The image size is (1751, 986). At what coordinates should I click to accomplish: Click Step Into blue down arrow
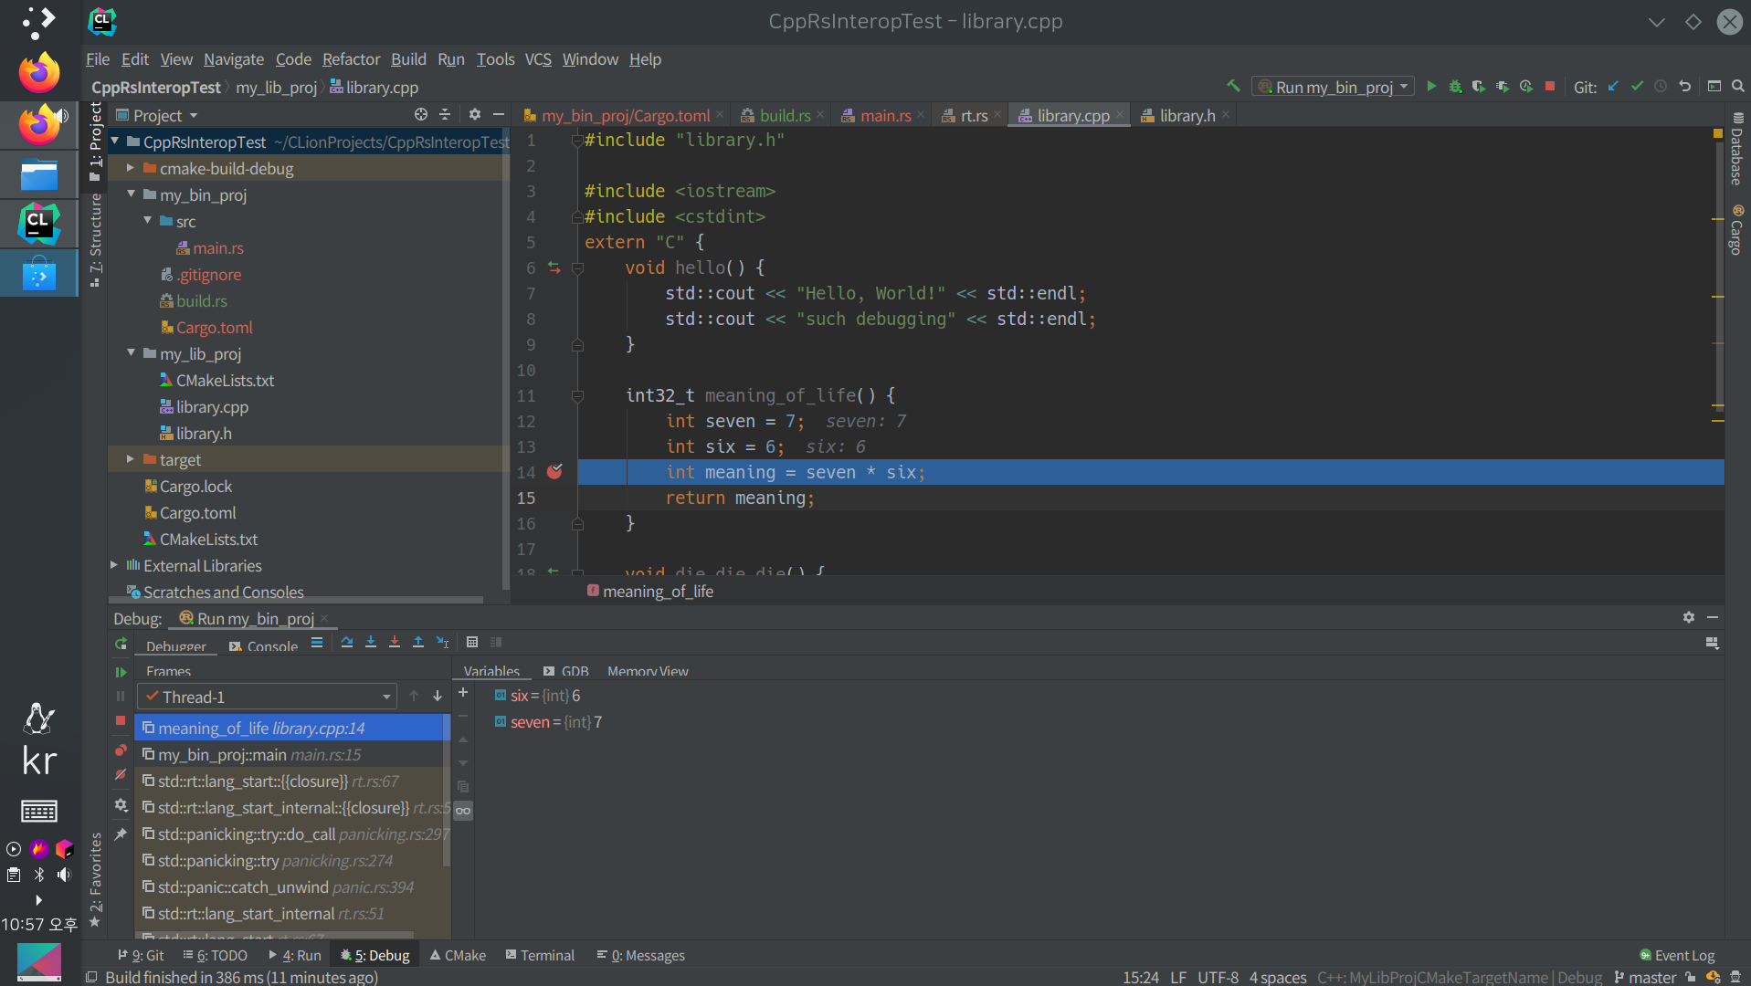(371, 642)
